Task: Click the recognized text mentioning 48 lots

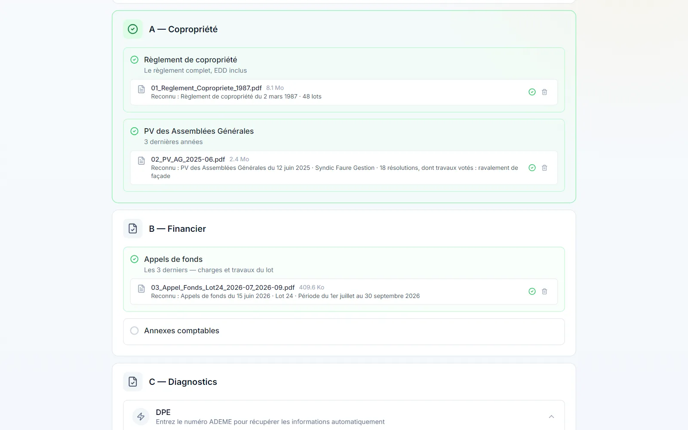Action: tap(236, 97)
